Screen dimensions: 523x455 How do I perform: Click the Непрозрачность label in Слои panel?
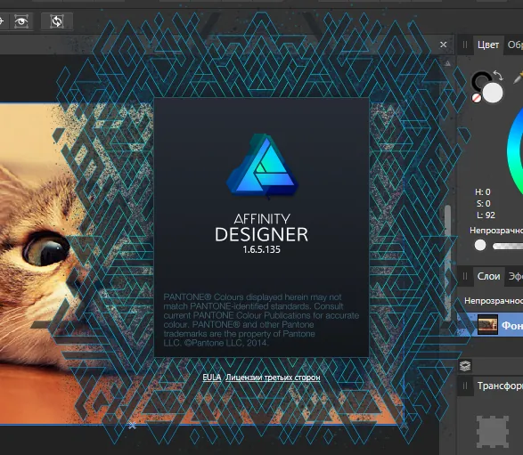pyautogui.click(x=494, y=301)
